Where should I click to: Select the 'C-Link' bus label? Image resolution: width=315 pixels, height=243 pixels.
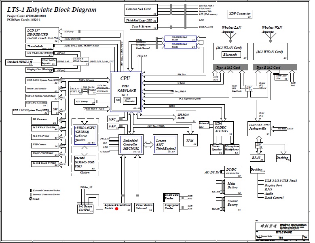point(181,83)
